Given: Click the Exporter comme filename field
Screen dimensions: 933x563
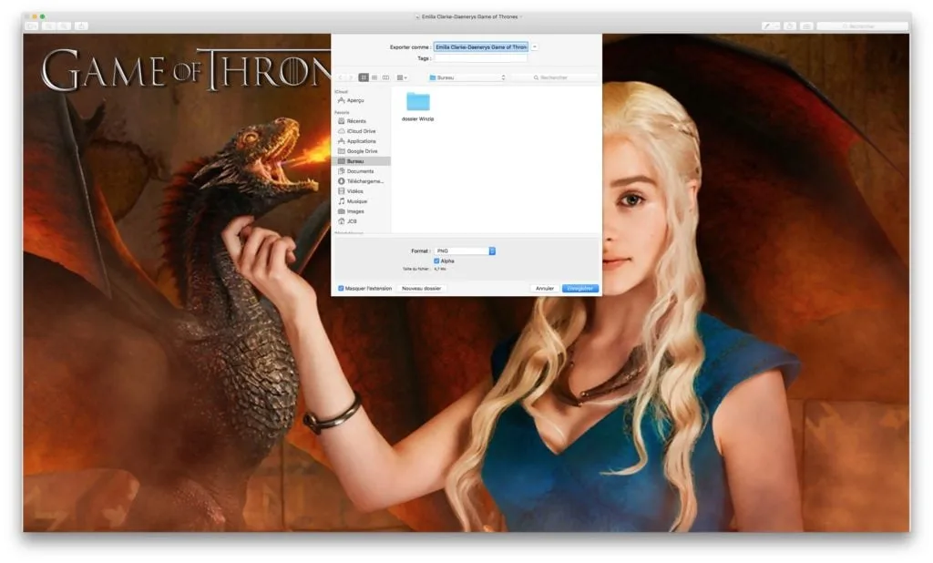Looking at the screenshot, I should (481, 47).
